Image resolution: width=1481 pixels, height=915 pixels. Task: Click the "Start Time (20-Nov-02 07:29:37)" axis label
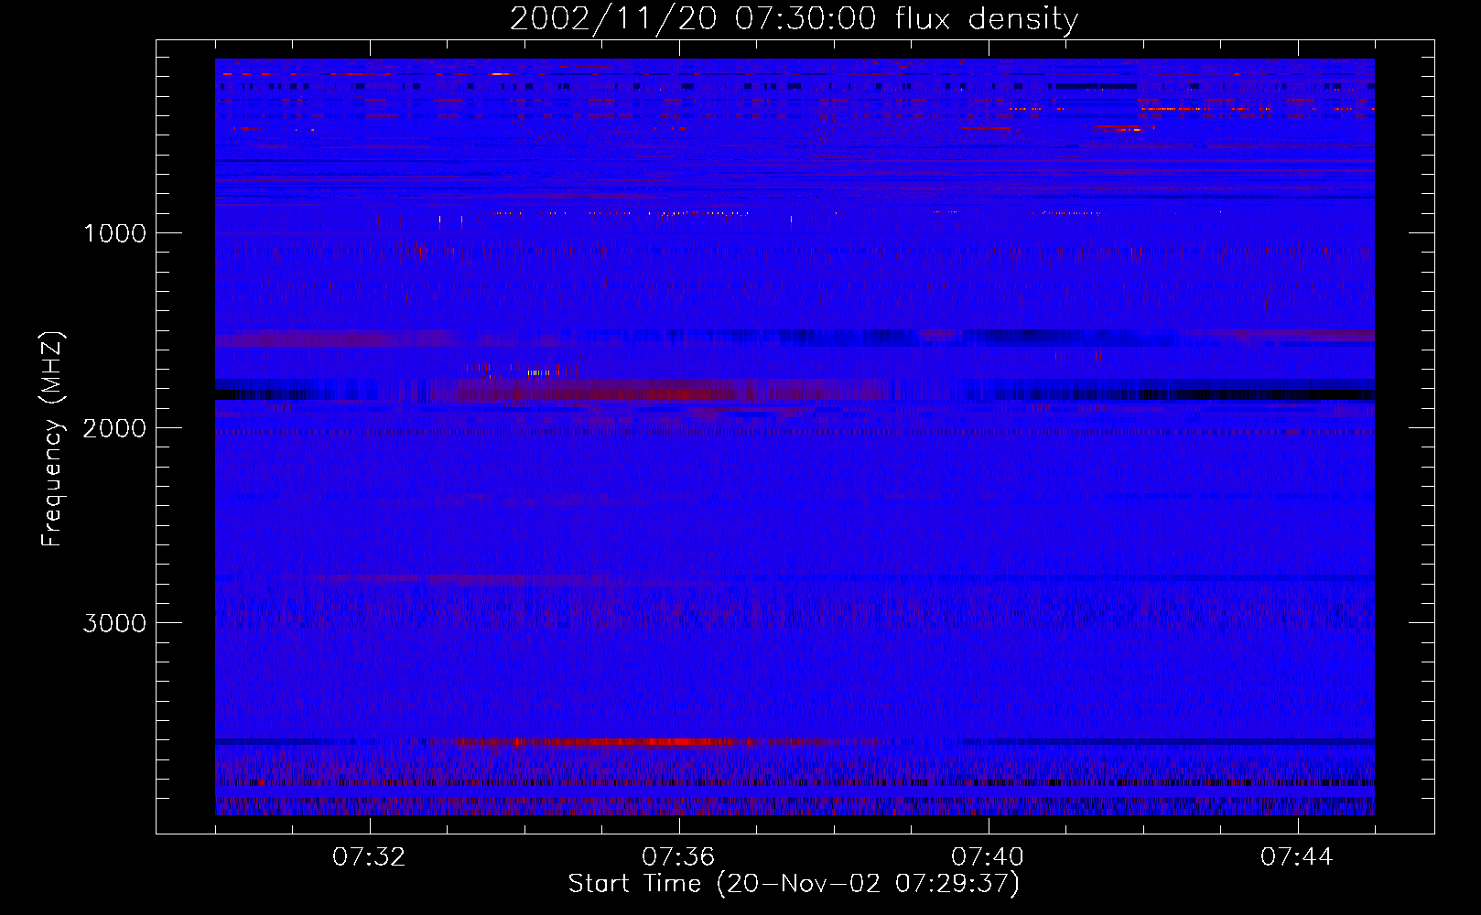(x=794, y=884)
